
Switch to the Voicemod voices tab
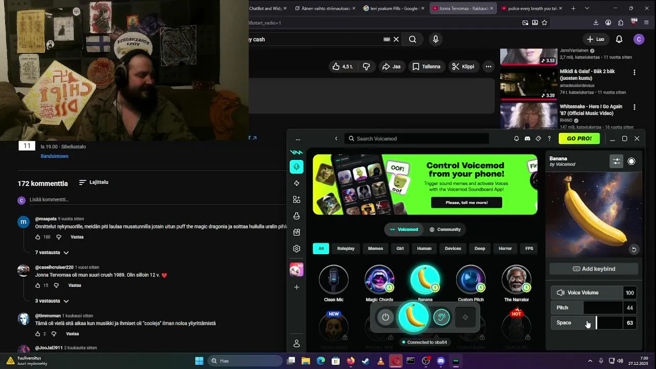tap(403, 230)
